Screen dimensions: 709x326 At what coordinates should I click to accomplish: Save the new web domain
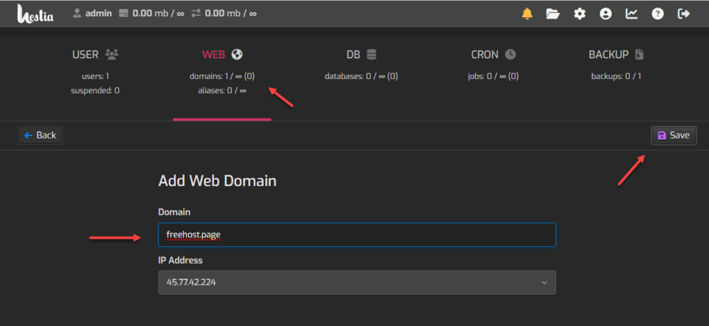(673, 135)
